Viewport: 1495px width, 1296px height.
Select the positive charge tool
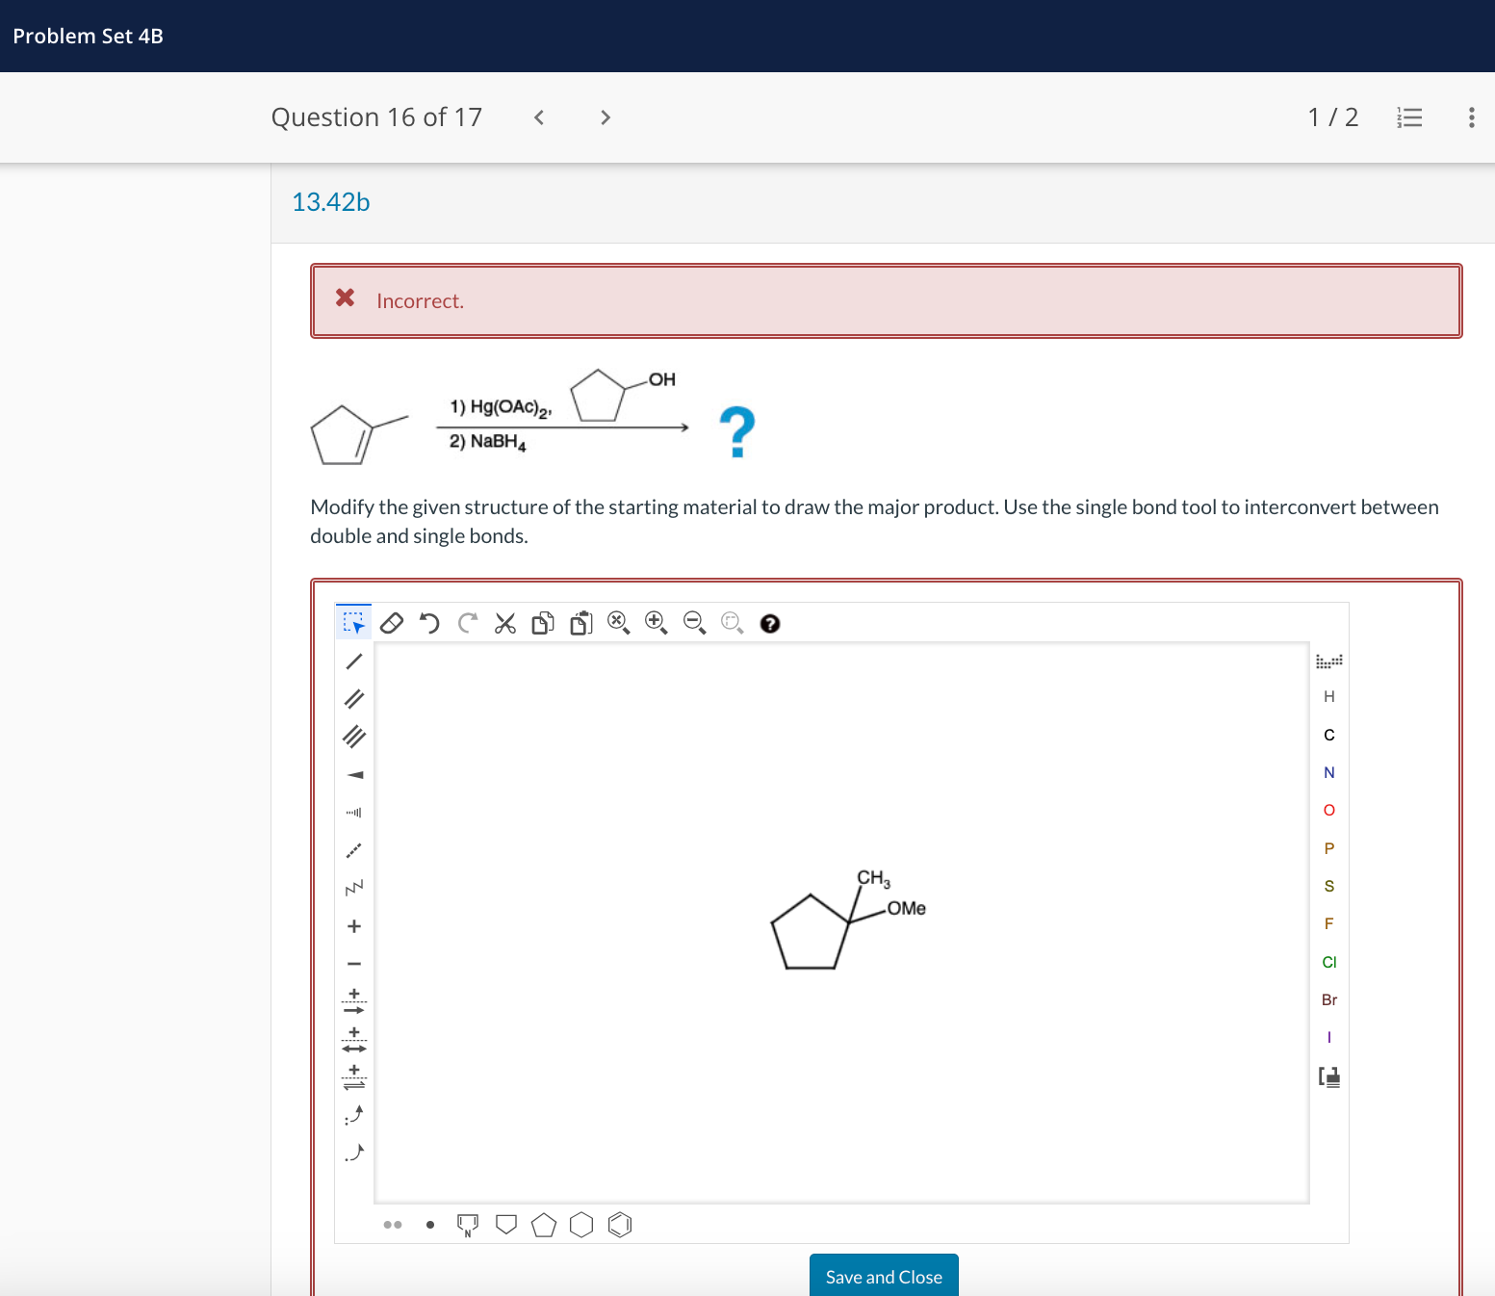tap(353, 925)
